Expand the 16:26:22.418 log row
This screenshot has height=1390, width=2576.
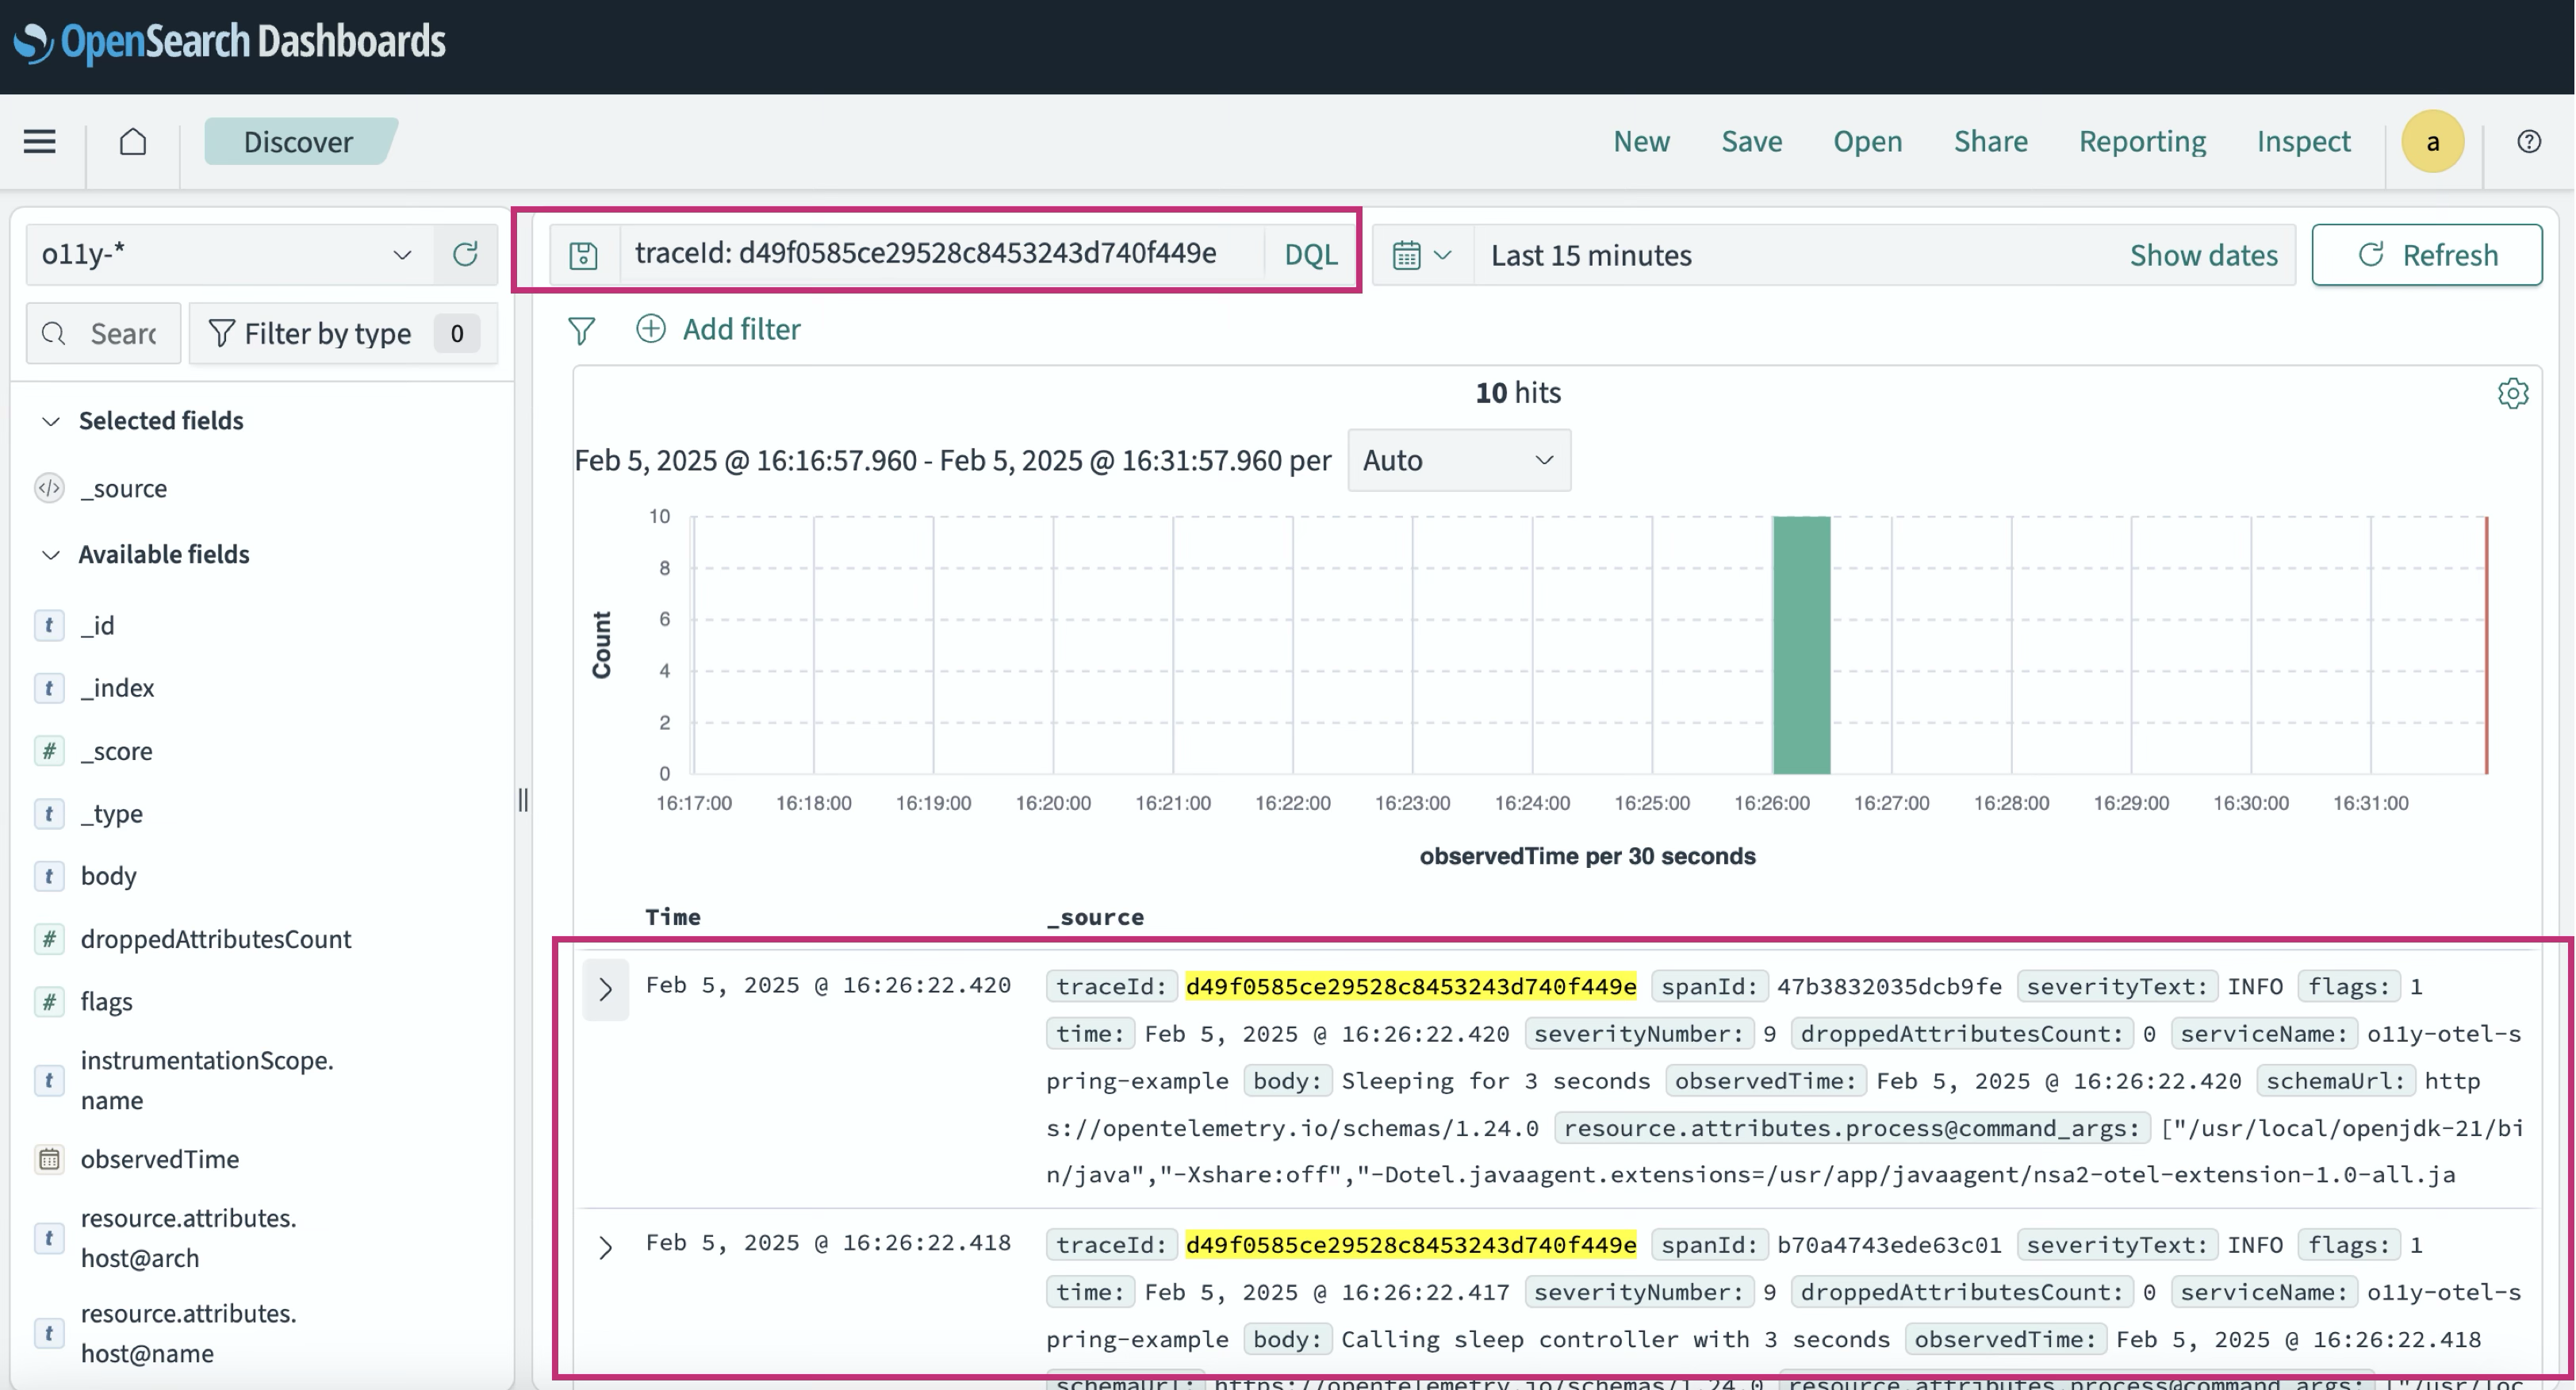point(605,1247)
